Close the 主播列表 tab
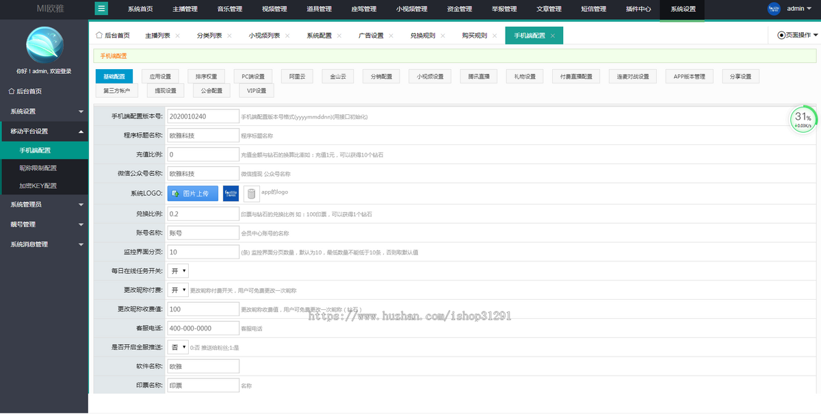The image size is (821, 414). point(178,36)
